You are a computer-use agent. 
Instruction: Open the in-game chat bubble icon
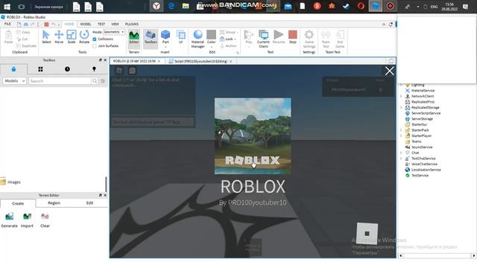click(132, 71)
